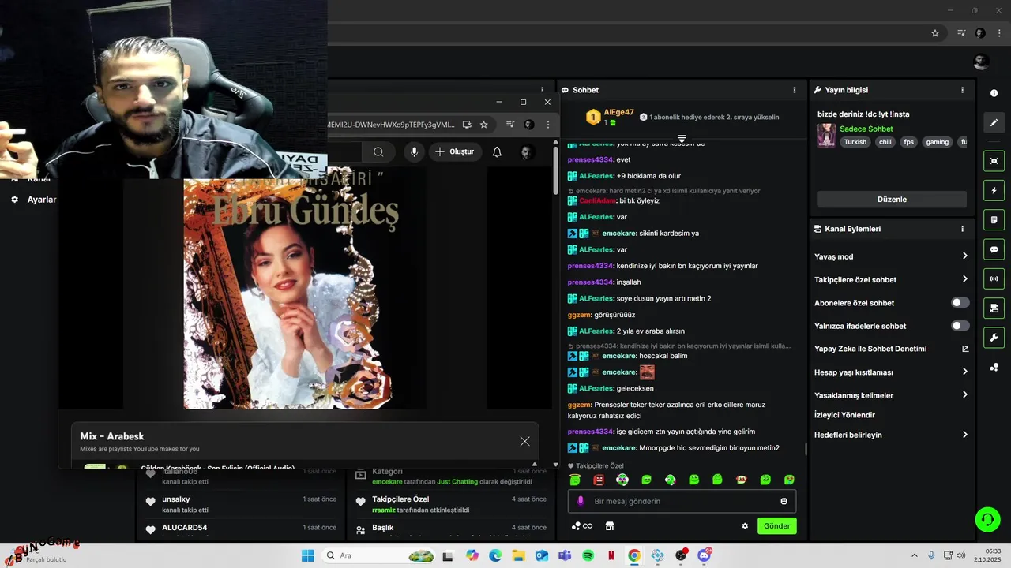
Task: Click the YouTube search magnifier icon
Action: pyautogui.click(x=378, y=152)
